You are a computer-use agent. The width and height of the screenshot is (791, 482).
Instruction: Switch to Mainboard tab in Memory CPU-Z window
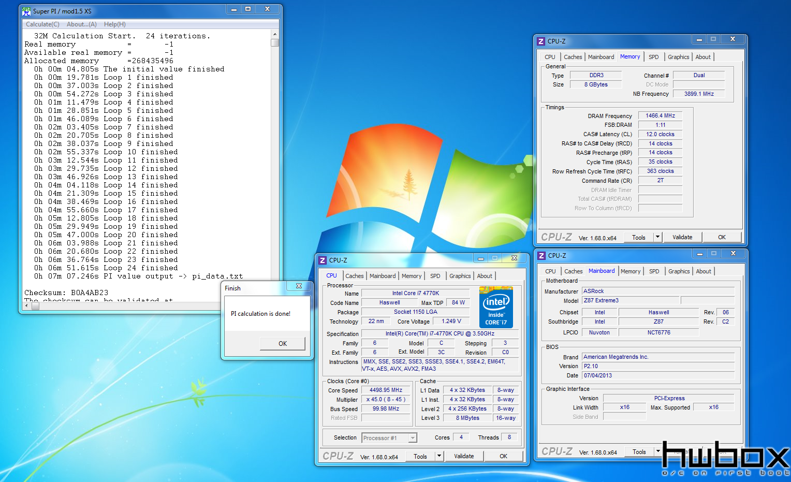coord(601,57)
